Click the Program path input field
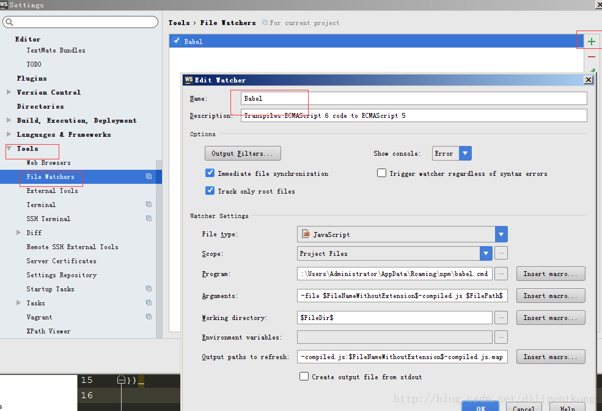This screenshot has width=602, height=411. coord(395,274)
